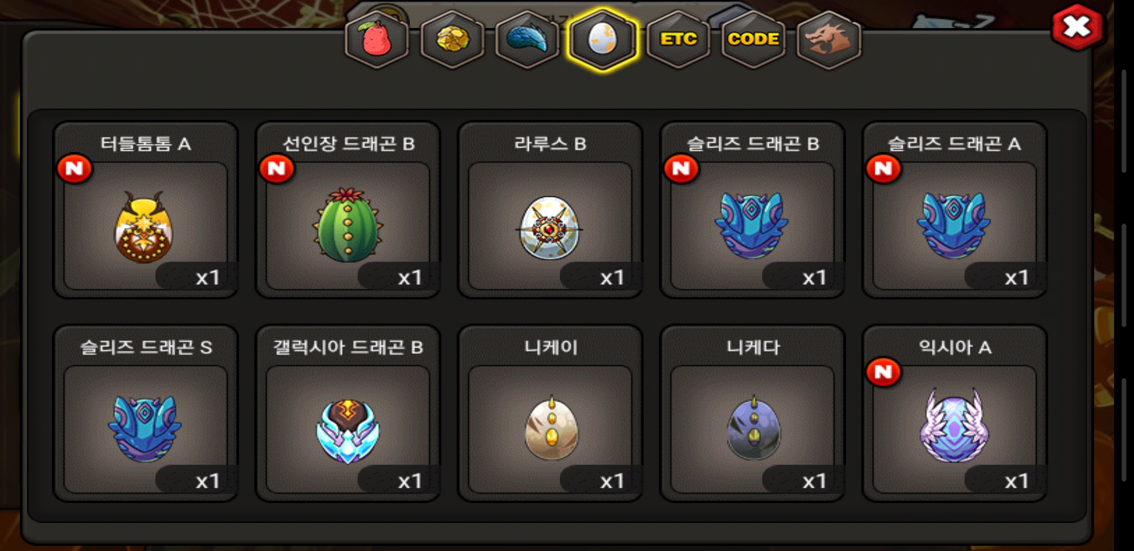Tap the N badge on 터들톰톰 A
Screen dimensions: 1134x551
[75, 168]
